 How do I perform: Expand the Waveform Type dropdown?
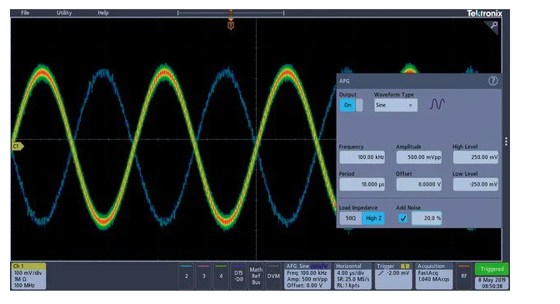[x=395, y=105]
